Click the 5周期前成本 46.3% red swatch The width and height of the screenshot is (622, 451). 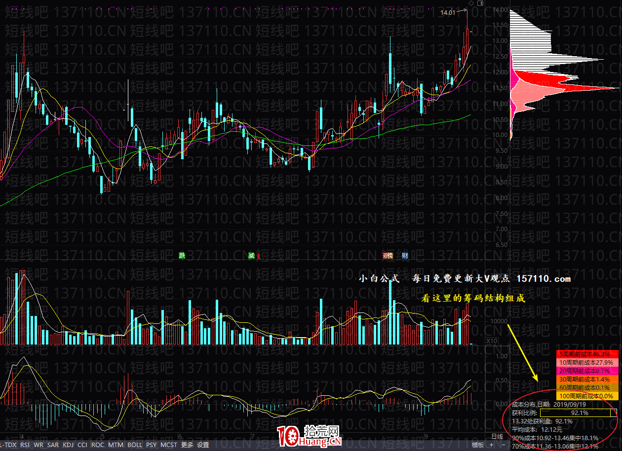587,354
